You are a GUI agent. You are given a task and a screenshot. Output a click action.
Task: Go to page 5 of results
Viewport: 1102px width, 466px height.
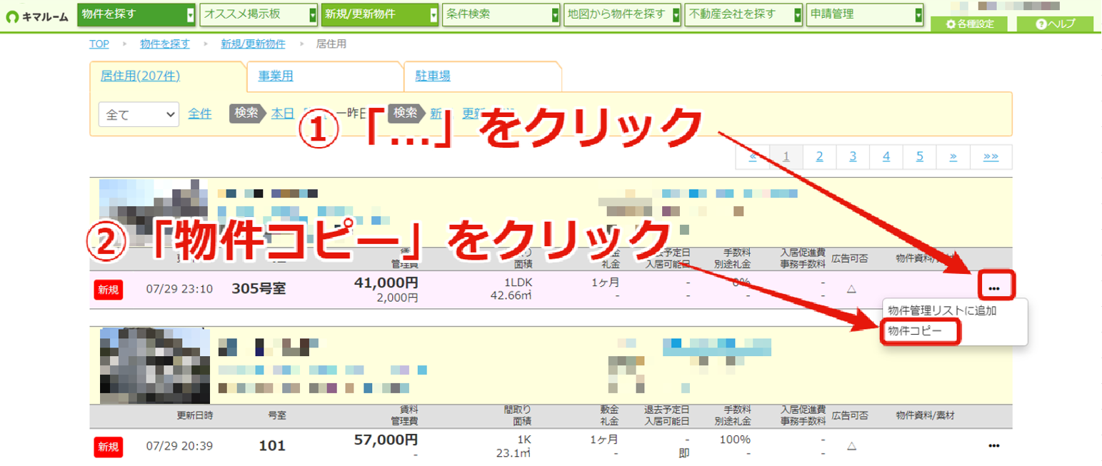pos(919,157)
